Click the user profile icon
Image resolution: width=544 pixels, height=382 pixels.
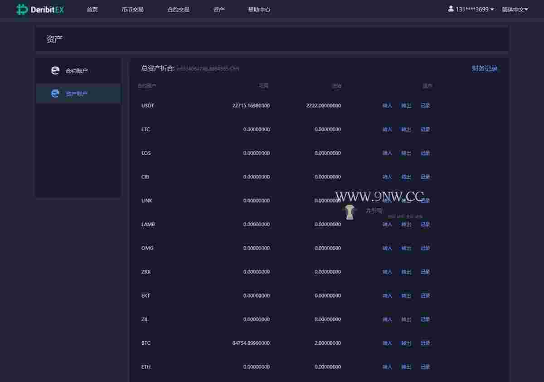coord(451,9)
